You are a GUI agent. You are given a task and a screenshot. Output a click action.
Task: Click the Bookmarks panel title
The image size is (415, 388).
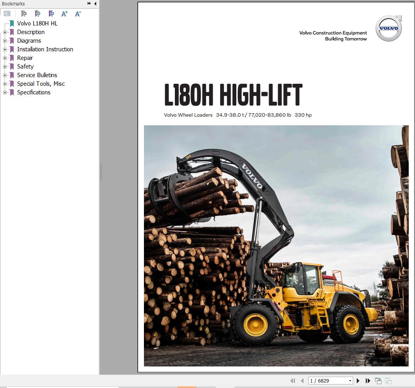point(13,4)
